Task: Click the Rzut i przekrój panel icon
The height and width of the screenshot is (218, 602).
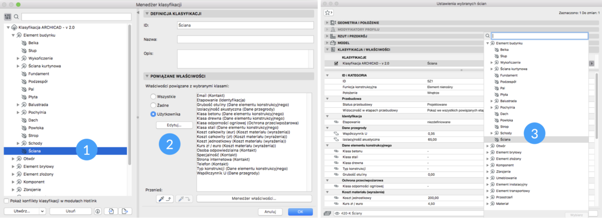Action: tap(333, 36)
